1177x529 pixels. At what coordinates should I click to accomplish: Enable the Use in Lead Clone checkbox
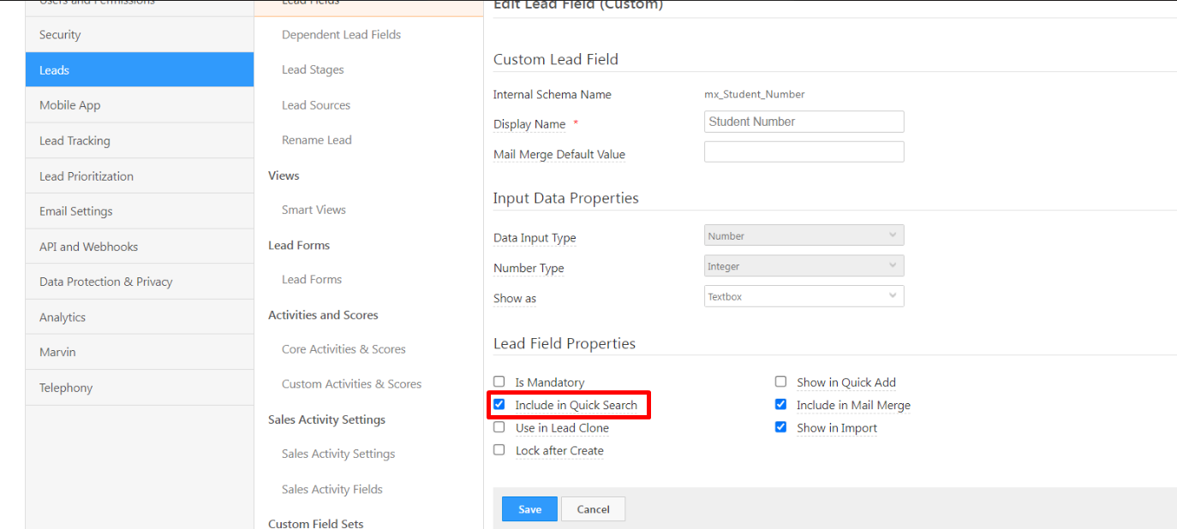pyautogui.click(x=499, y=427)
